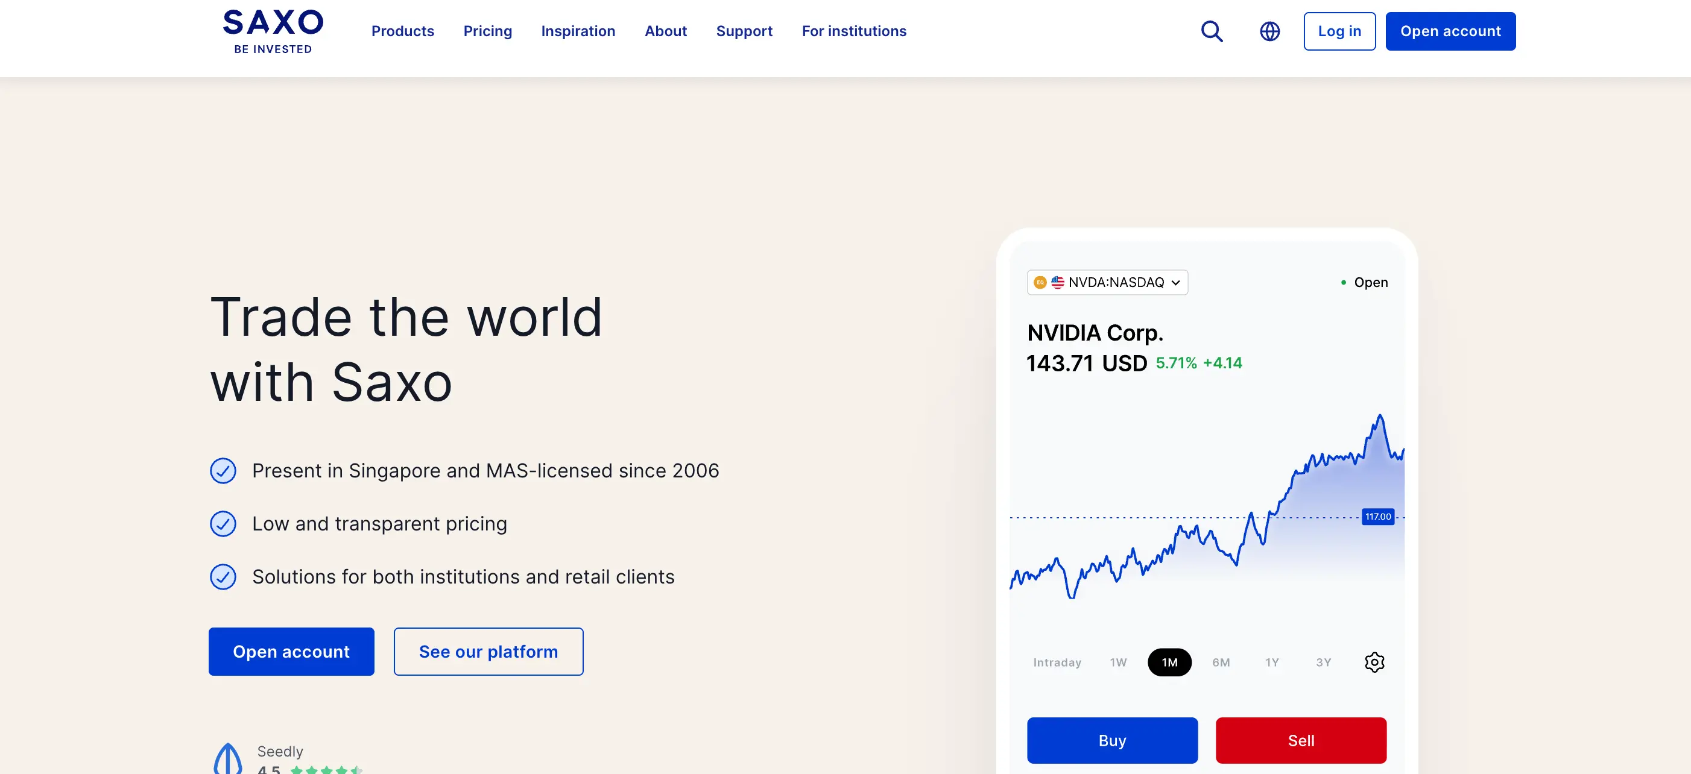Click the Seedly droplet logo

point(228,758)
